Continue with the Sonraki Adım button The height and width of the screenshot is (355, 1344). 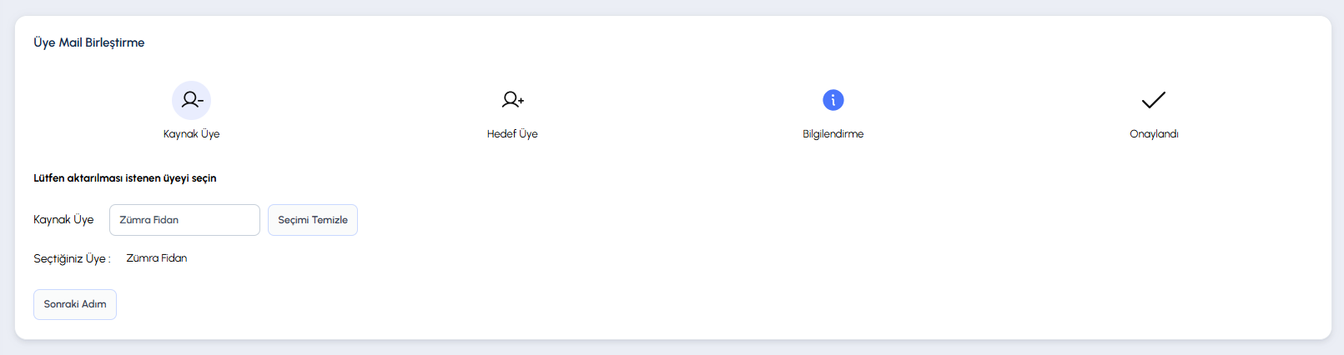(x=75, y=304)
